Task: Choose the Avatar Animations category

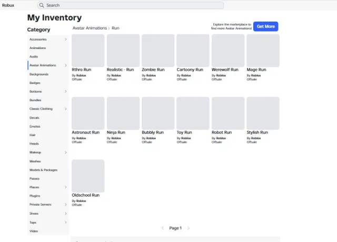Action: pos(43,65)
